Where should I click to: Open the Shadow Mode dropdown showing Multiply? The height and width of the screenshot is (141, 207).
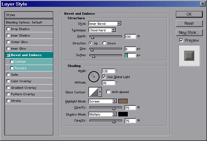pos(103,114)
